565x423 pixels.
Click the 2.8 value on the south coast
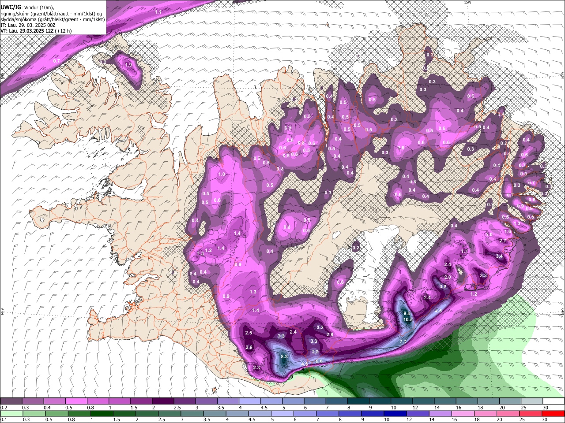[x=329, y=335]
